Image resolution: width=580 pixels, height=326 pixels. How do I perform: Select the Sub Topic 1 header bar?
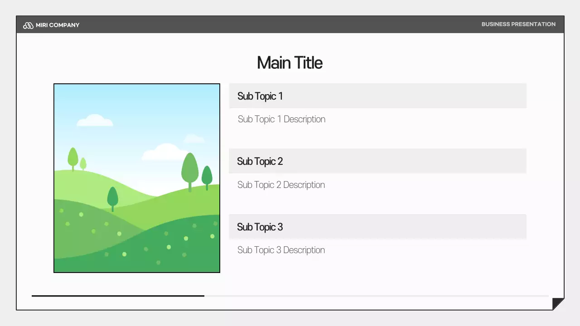pyautogui.click(x=377, y=96)
